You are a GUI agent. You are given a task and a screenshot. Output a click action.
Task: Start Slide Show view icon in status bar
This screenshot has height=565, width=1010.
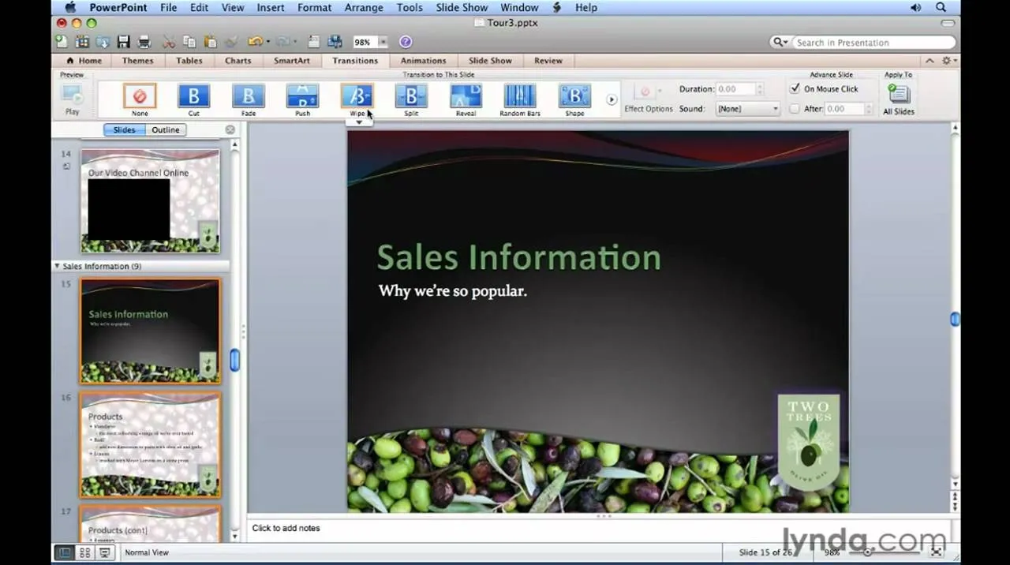coord(104,552)
